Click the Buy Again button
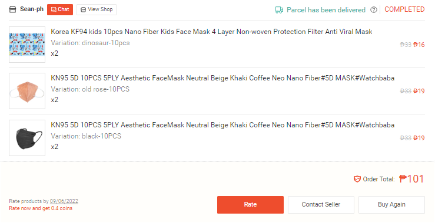 [391, 205]
